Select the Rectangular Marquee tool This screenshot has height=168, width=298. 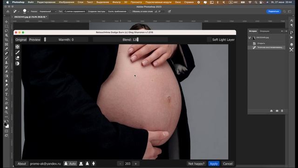7,26
